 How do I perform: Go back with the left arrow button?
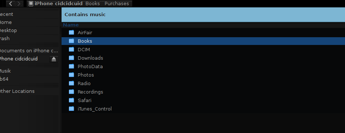click(11, 4)
